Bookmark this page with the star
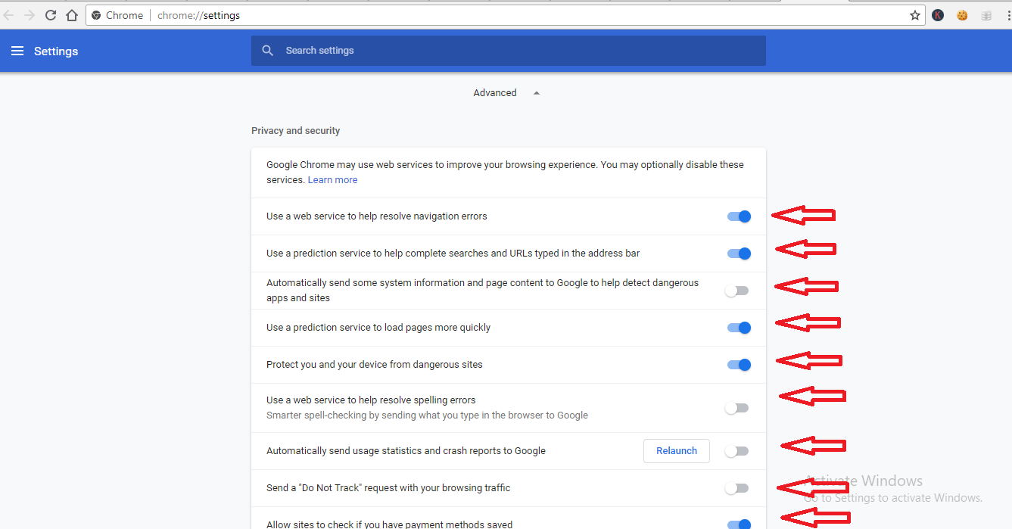The width and height of the screenshot is (1012, 529). coord(915,15)
